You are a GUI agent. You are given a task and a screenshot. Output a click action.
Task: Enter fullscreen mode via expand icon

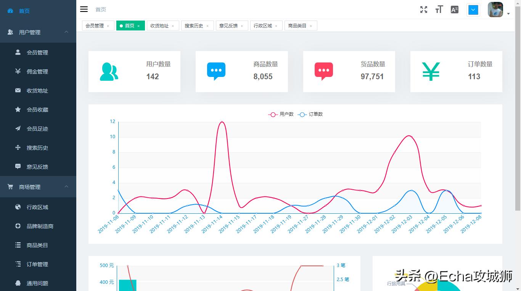(x=424, y=10)
